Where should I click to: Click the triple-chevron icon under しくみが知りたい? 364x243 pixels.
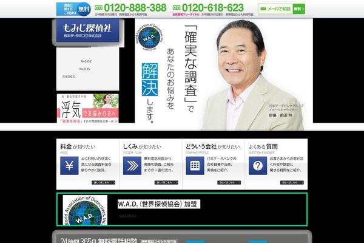pyautogui.click(x=132, y=166)
